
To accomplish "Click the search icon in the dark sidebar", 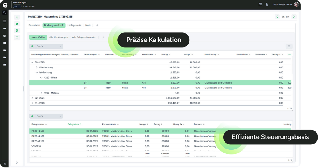I will (4, 13).
